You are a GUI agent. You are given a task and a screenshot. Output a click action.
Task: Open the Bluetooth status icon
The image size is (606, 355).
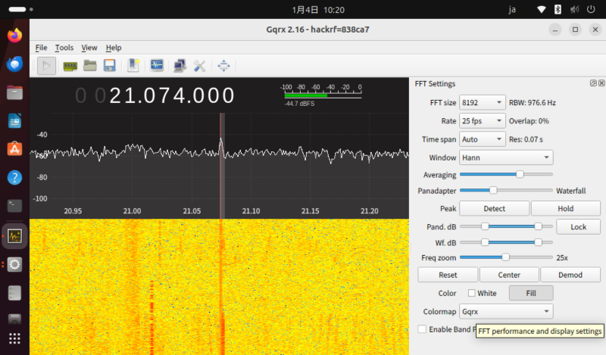pyautogui.click(x=558, y=9)
